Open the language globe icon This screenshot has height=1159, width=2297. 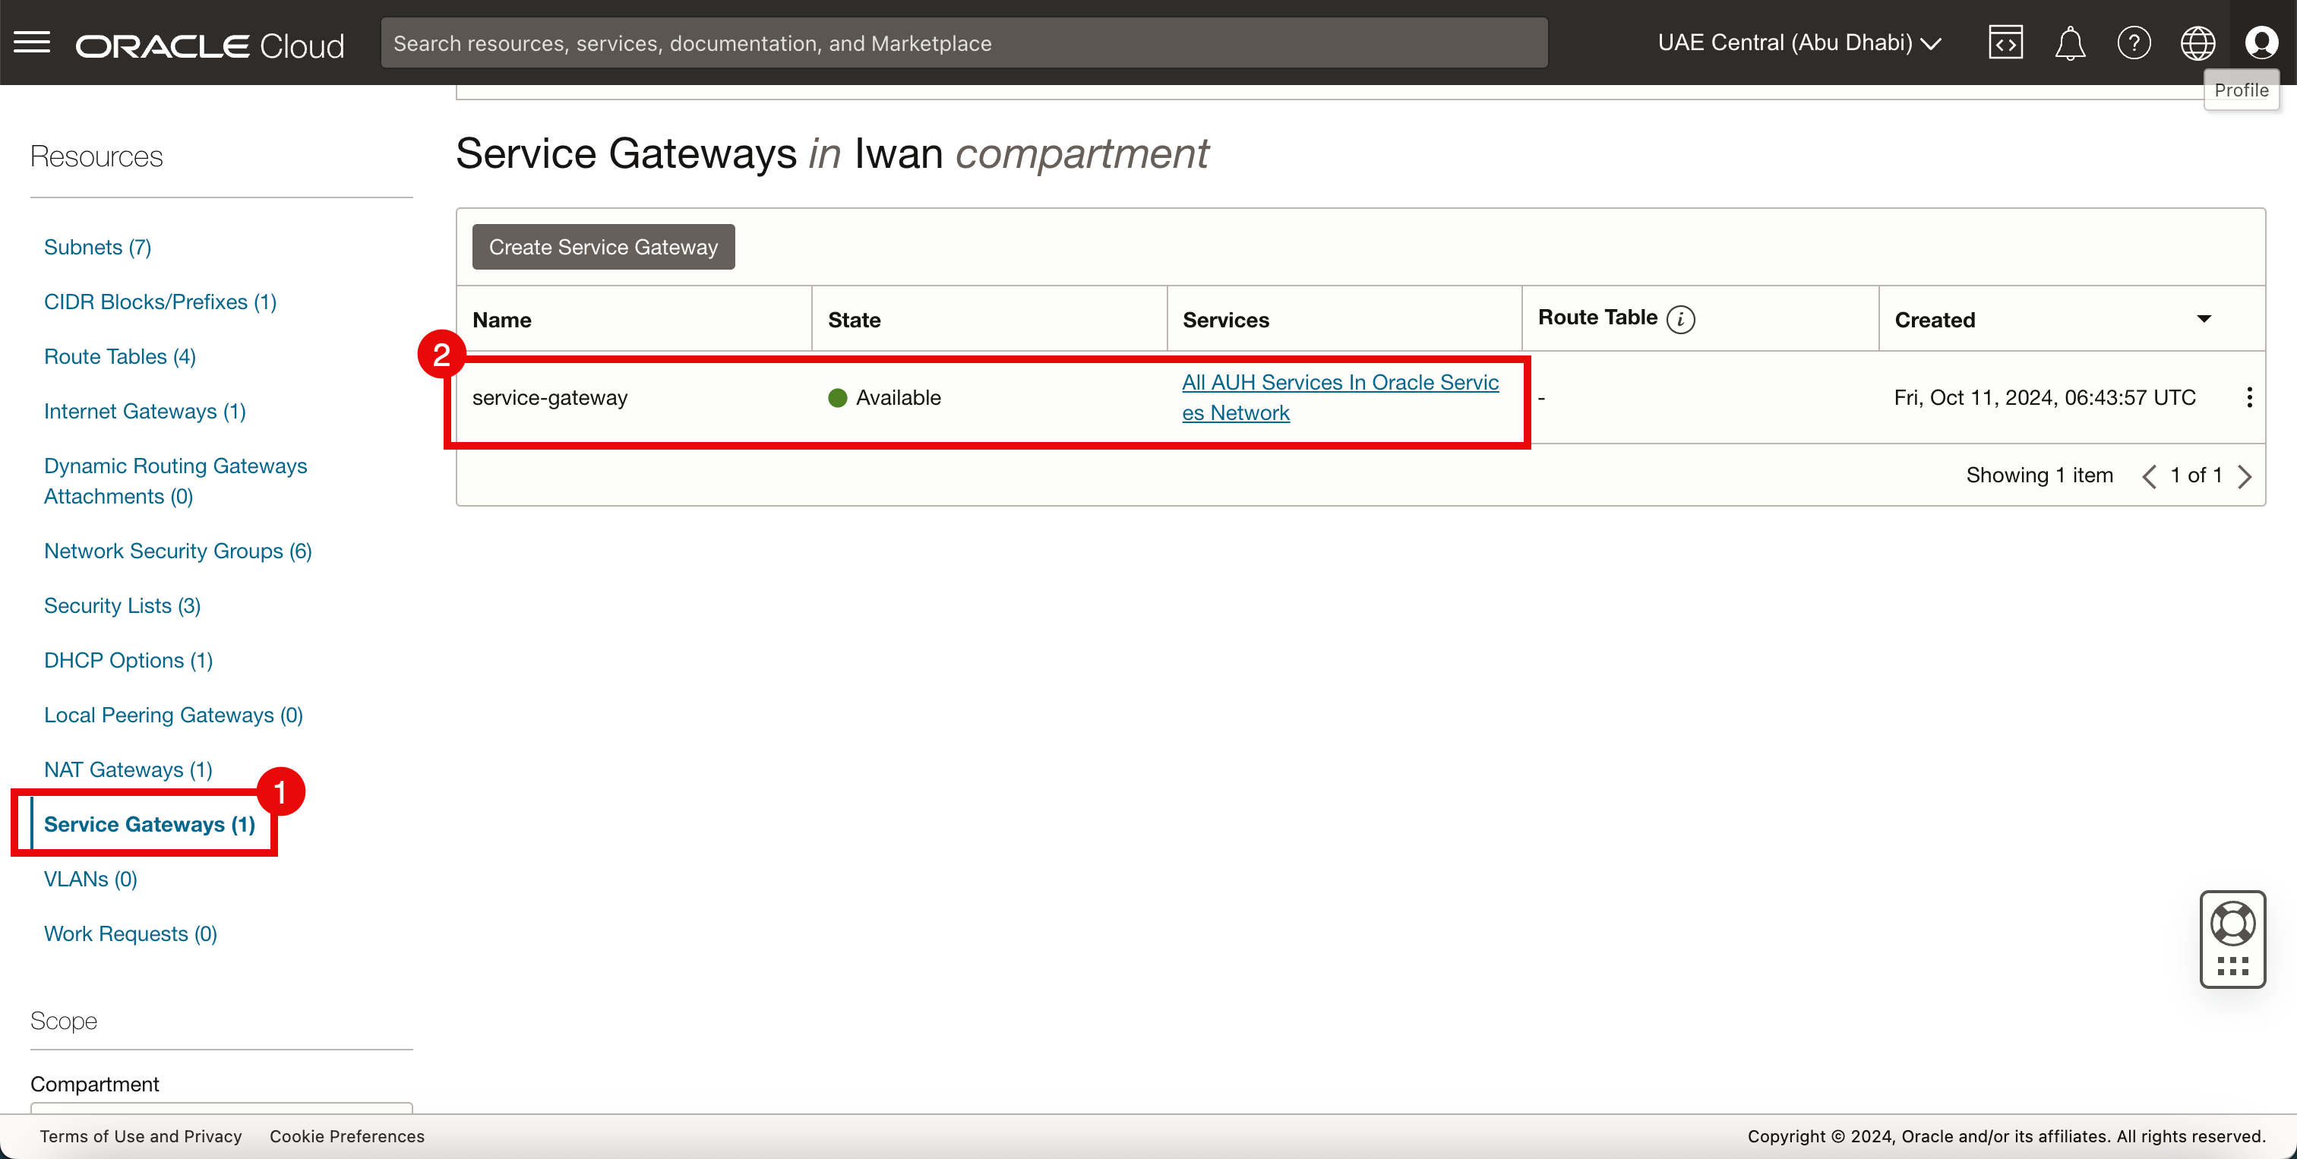[2197, 43]
